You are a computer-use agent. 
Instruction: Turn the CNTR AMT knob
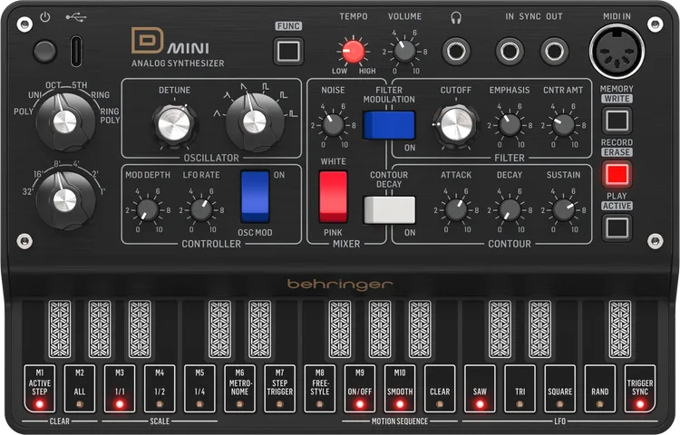tap(563, 125)
